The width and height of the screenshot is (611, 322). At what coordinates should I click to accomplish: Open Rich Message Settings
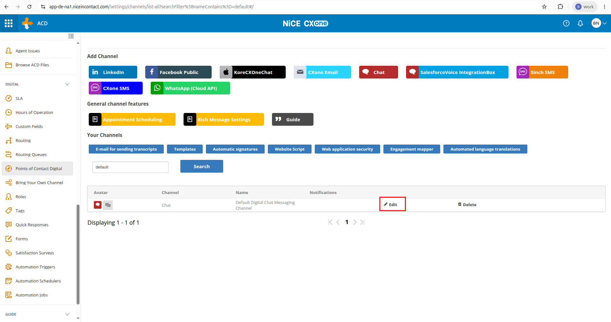coord(224,119)
